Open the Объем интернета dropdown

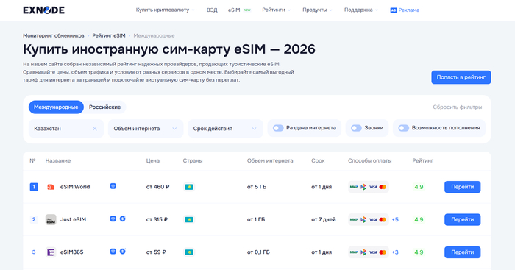coord(146,129)
